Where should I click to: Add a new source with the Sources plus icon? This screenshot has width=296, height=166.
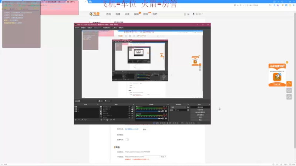pos(101,120)
